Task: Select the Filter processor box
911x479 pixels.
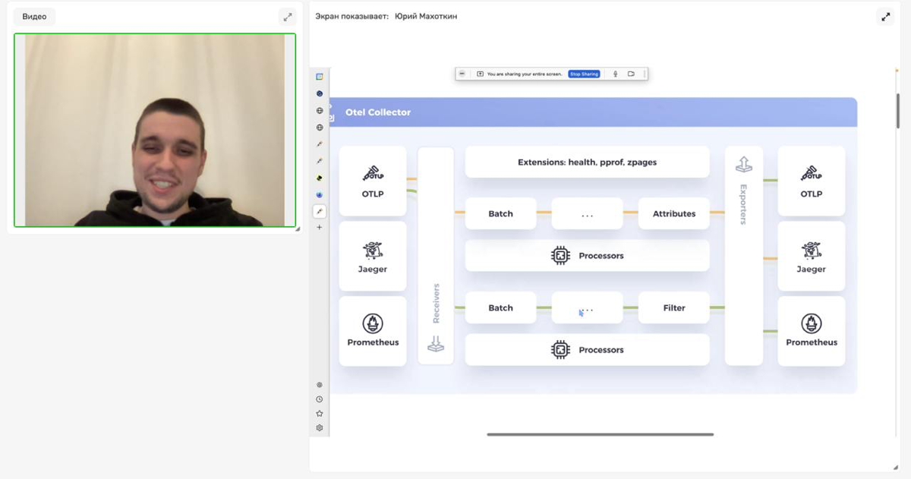Action: (x=673, y=308)
